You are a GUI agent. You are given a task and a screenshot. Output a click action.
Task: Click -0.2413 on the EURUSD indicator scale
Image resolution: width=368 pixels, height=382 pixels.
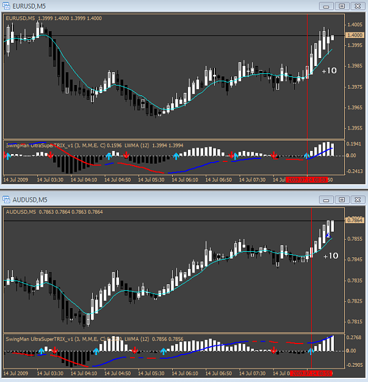354,171
